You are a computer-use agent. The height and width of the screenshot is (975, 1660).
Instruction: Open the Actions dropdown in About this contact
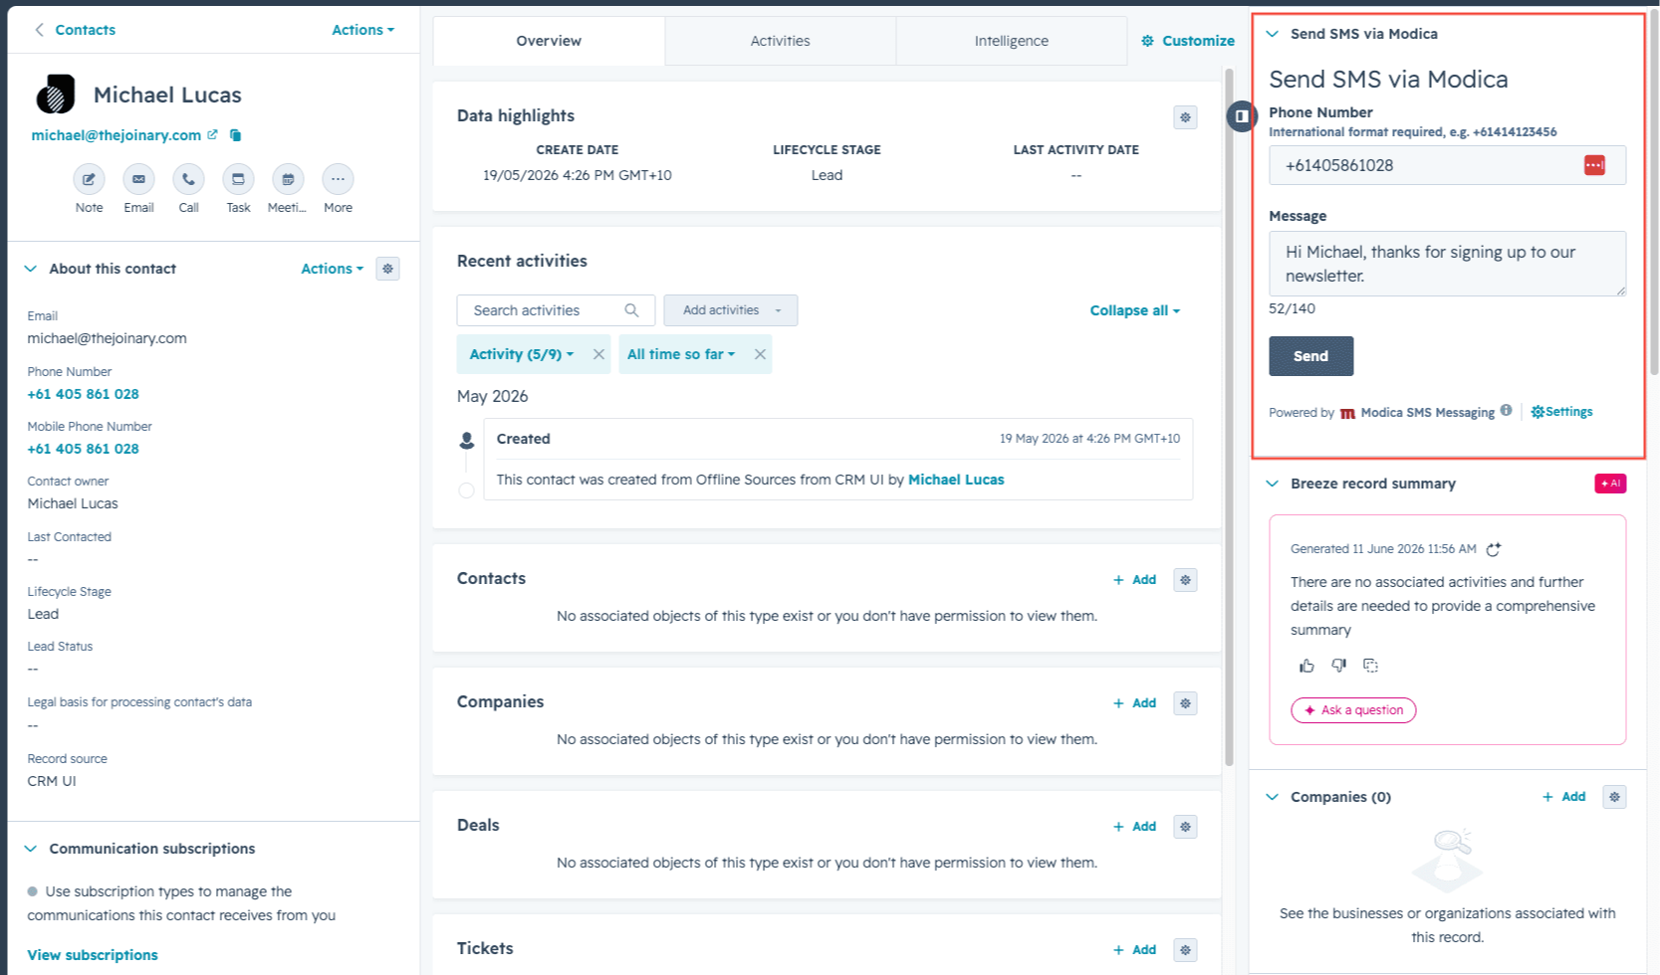(332, 269)
